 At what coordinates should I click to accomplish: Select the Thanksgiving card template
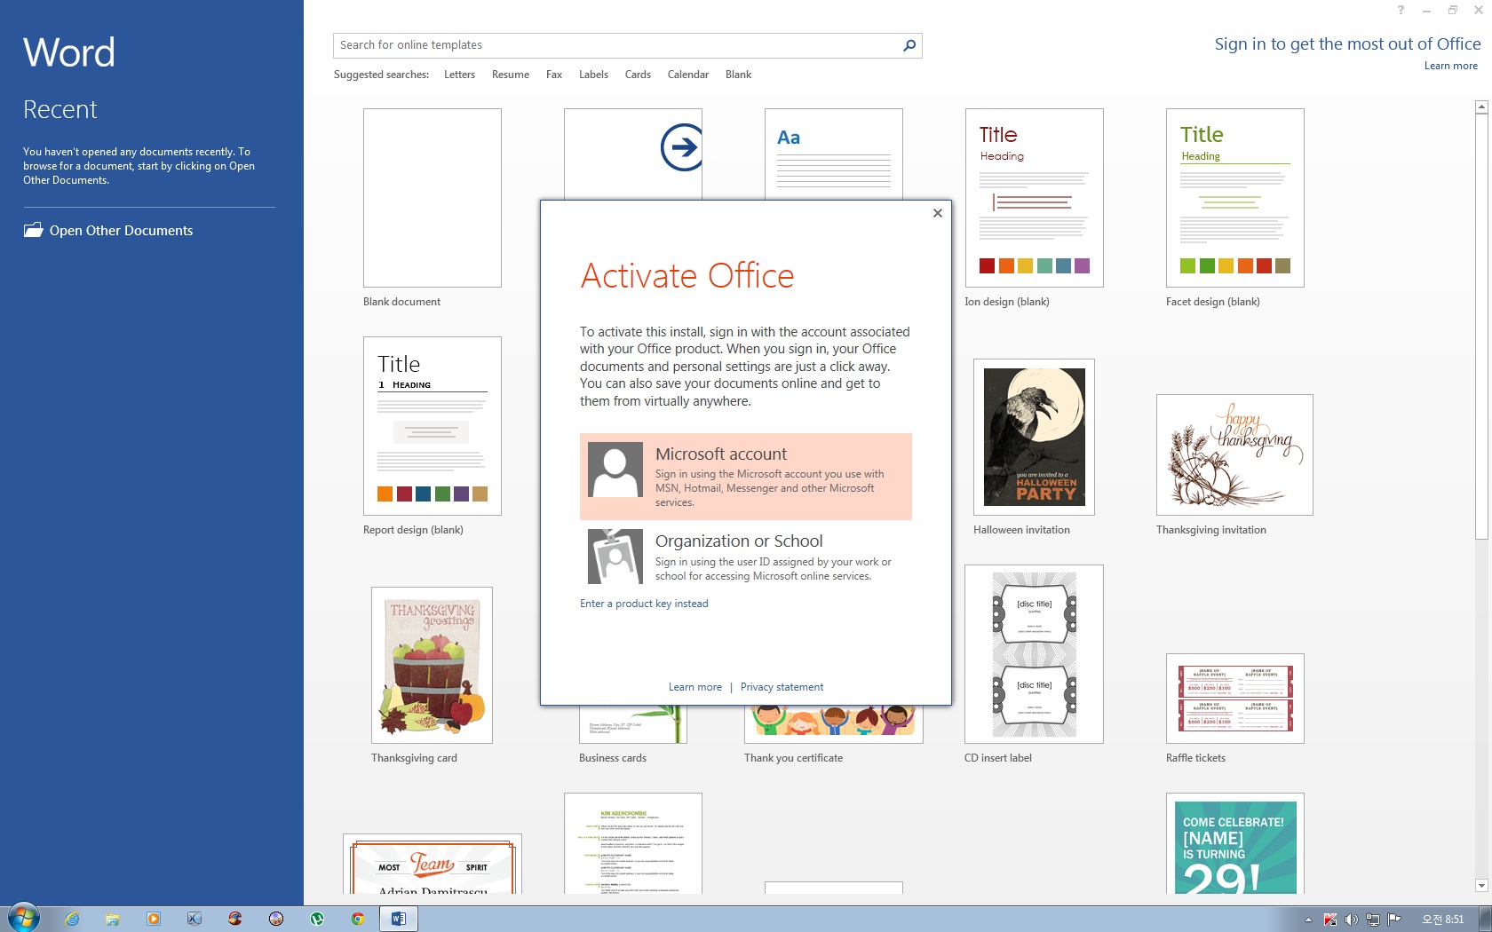[x=432, y=665]
